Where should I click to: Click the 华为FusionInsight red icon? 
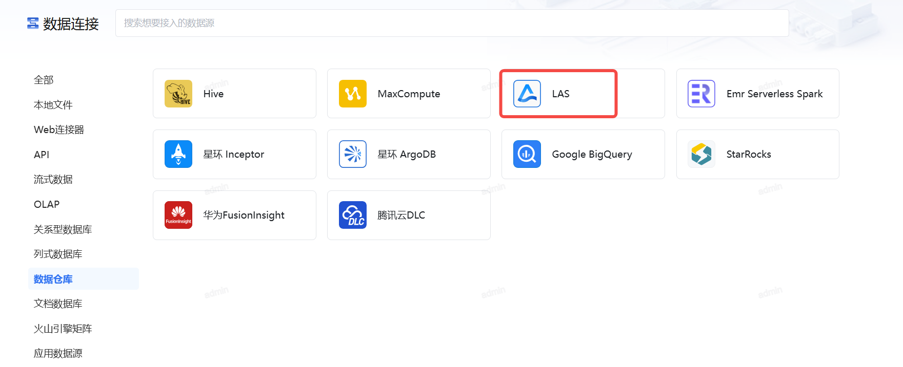(178, 215)
